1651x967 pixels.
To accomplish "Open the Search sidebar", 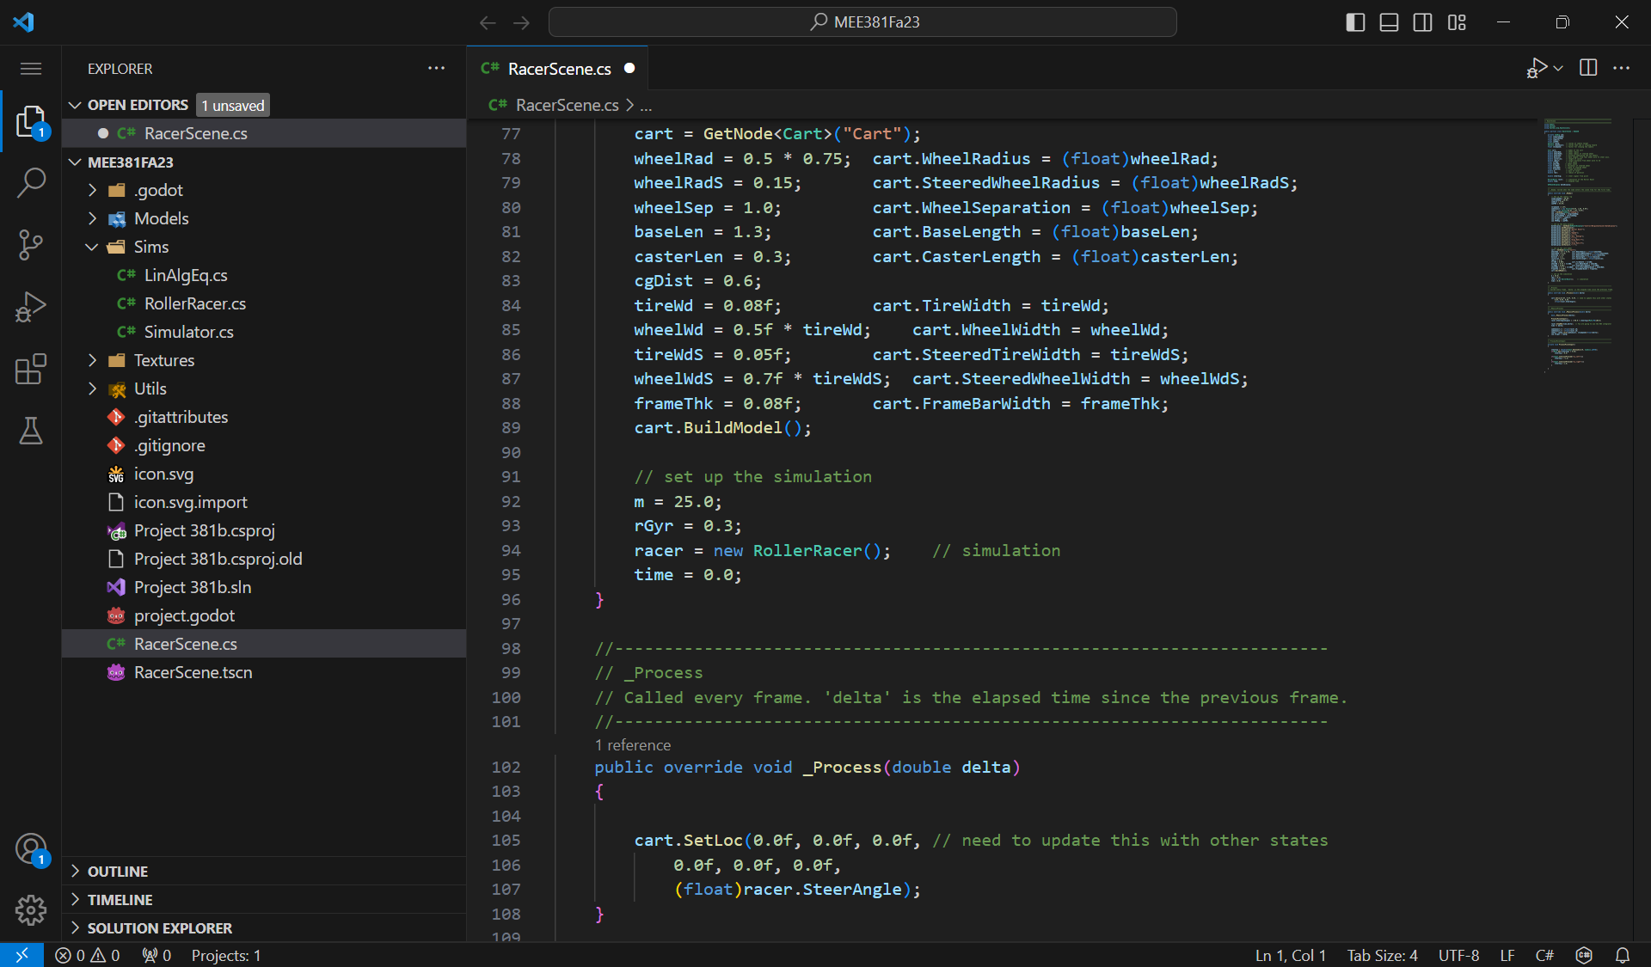I will click(31, 183).
